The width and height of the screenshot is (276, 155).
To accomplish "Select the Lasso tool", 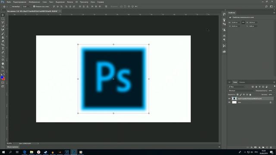I will click(x=3, y=22).
